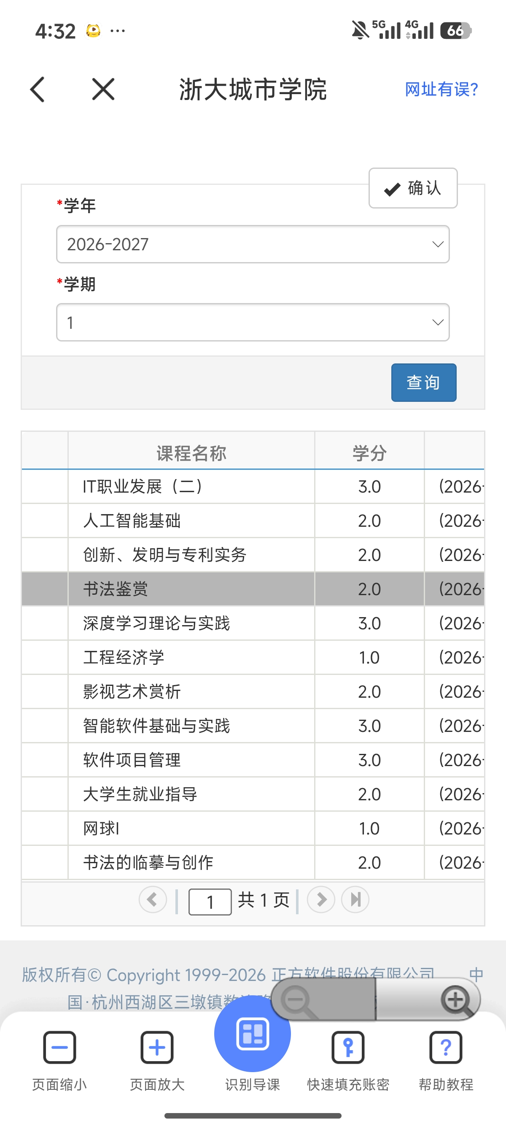Select the 人工智能基础 course row

[x=253, y=520]
